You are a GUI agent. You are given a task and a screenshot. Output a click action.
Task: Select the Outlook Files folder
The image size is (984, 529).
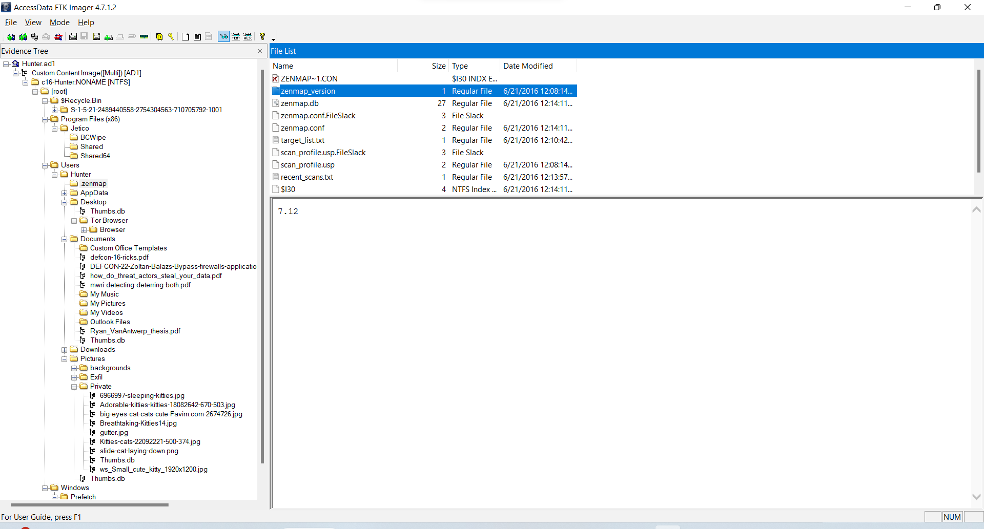[110, 322]
